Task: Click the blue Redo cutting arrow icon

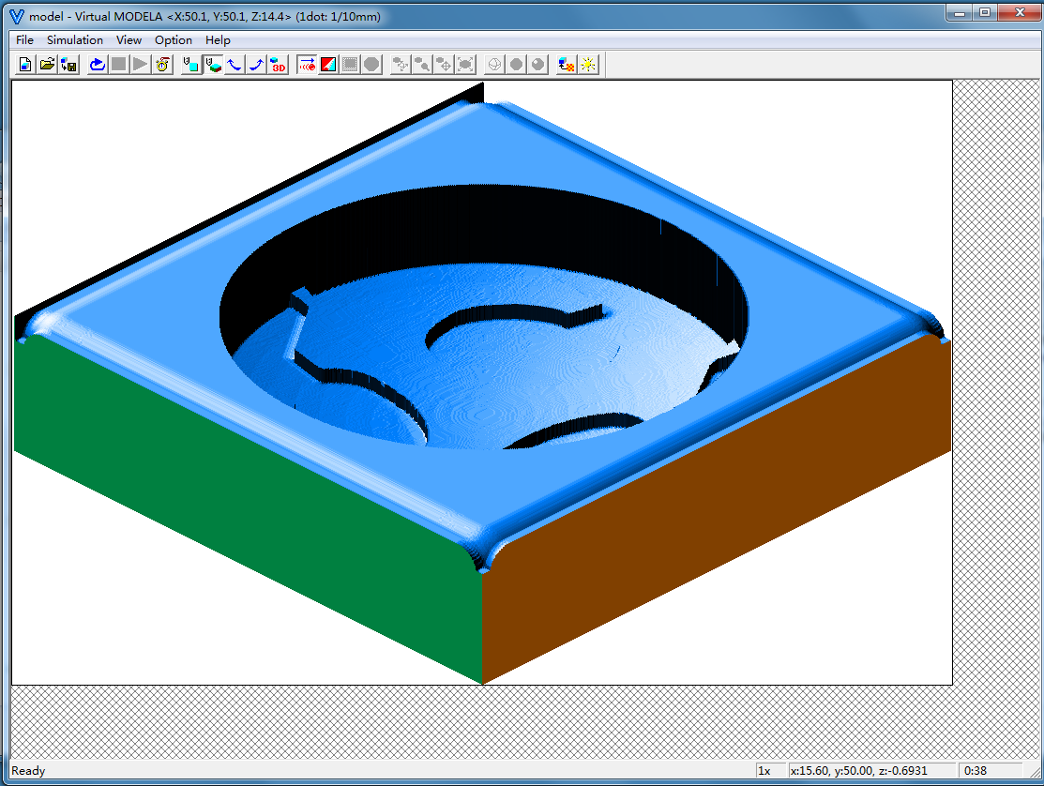Action: pyautogui.click(x=98, y=65)
